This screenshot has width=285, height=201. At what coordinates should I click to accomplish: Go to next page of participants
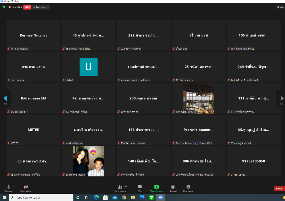[x=282, y=98]
